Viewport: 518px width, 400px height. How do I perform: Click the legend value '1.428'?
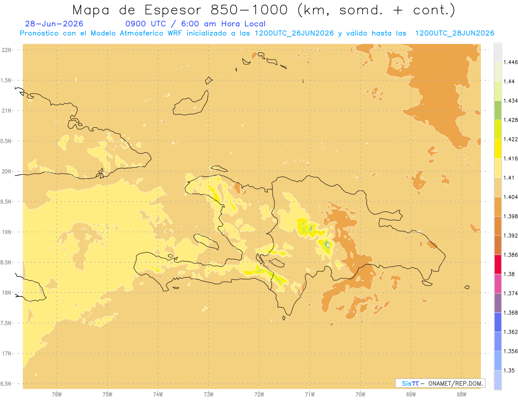tap(510, 120)
